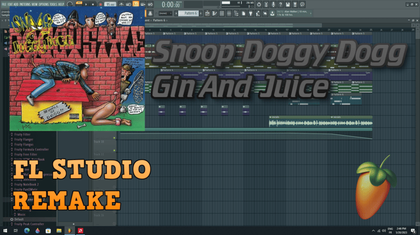Toggle the highlighted countdown before recording button

[136, 4]
